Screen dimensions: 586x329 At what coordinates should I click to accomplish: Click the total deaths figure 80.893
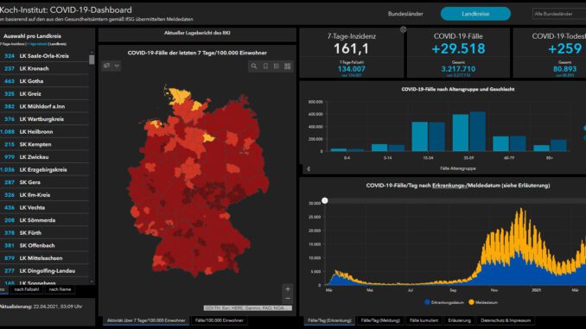click(x=564, y=69)
